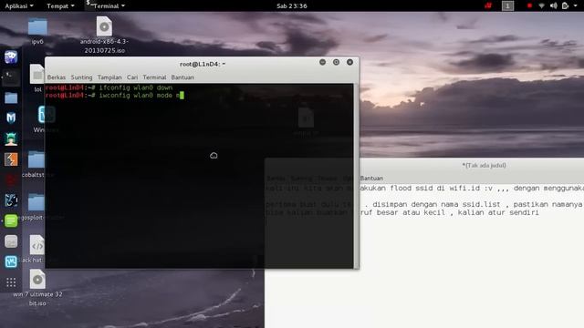Click 'flood ssid di wifi.id' text in editor

click(x=441, y=189)
